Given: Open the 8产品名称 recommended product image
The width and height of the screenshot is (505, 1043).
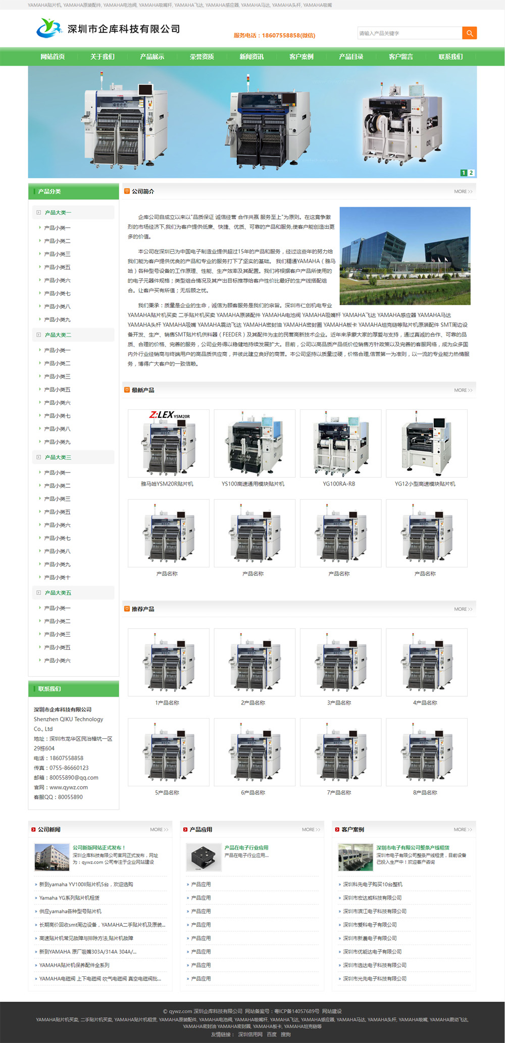Looking at the screenshot, I should point(427,752).
